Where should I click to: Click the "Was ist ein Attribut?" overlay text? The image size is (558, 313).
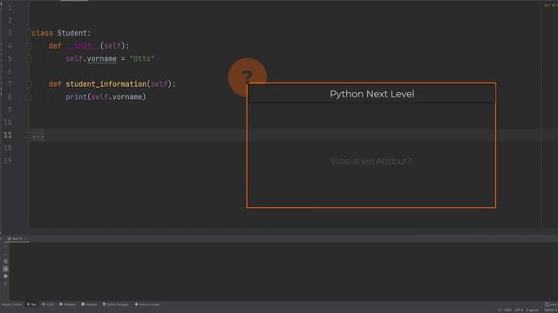coord(371,161)
